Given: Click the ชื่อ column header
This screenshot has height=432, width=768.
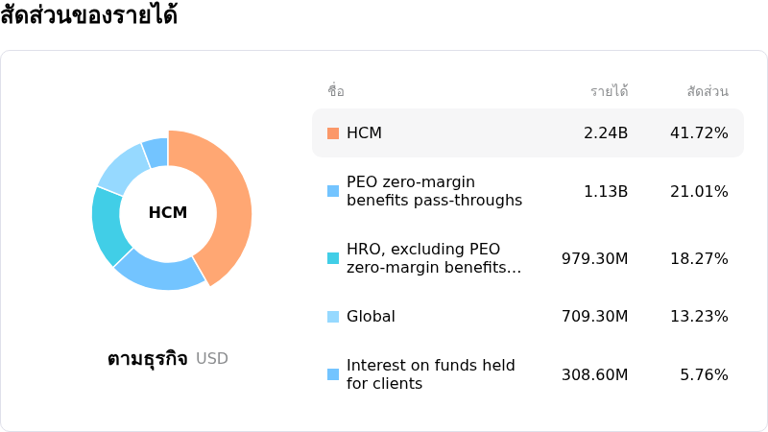Looking at the screenshot, I should (336, 91).
